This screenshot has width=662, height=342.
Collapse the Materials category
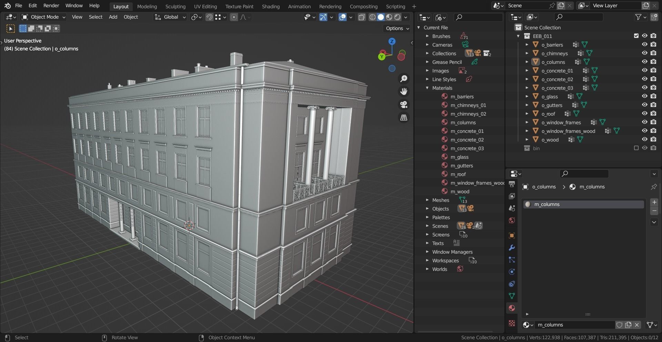427,88
